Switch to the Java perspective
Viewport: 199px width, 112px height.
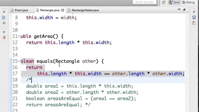(x=174, y=2)
